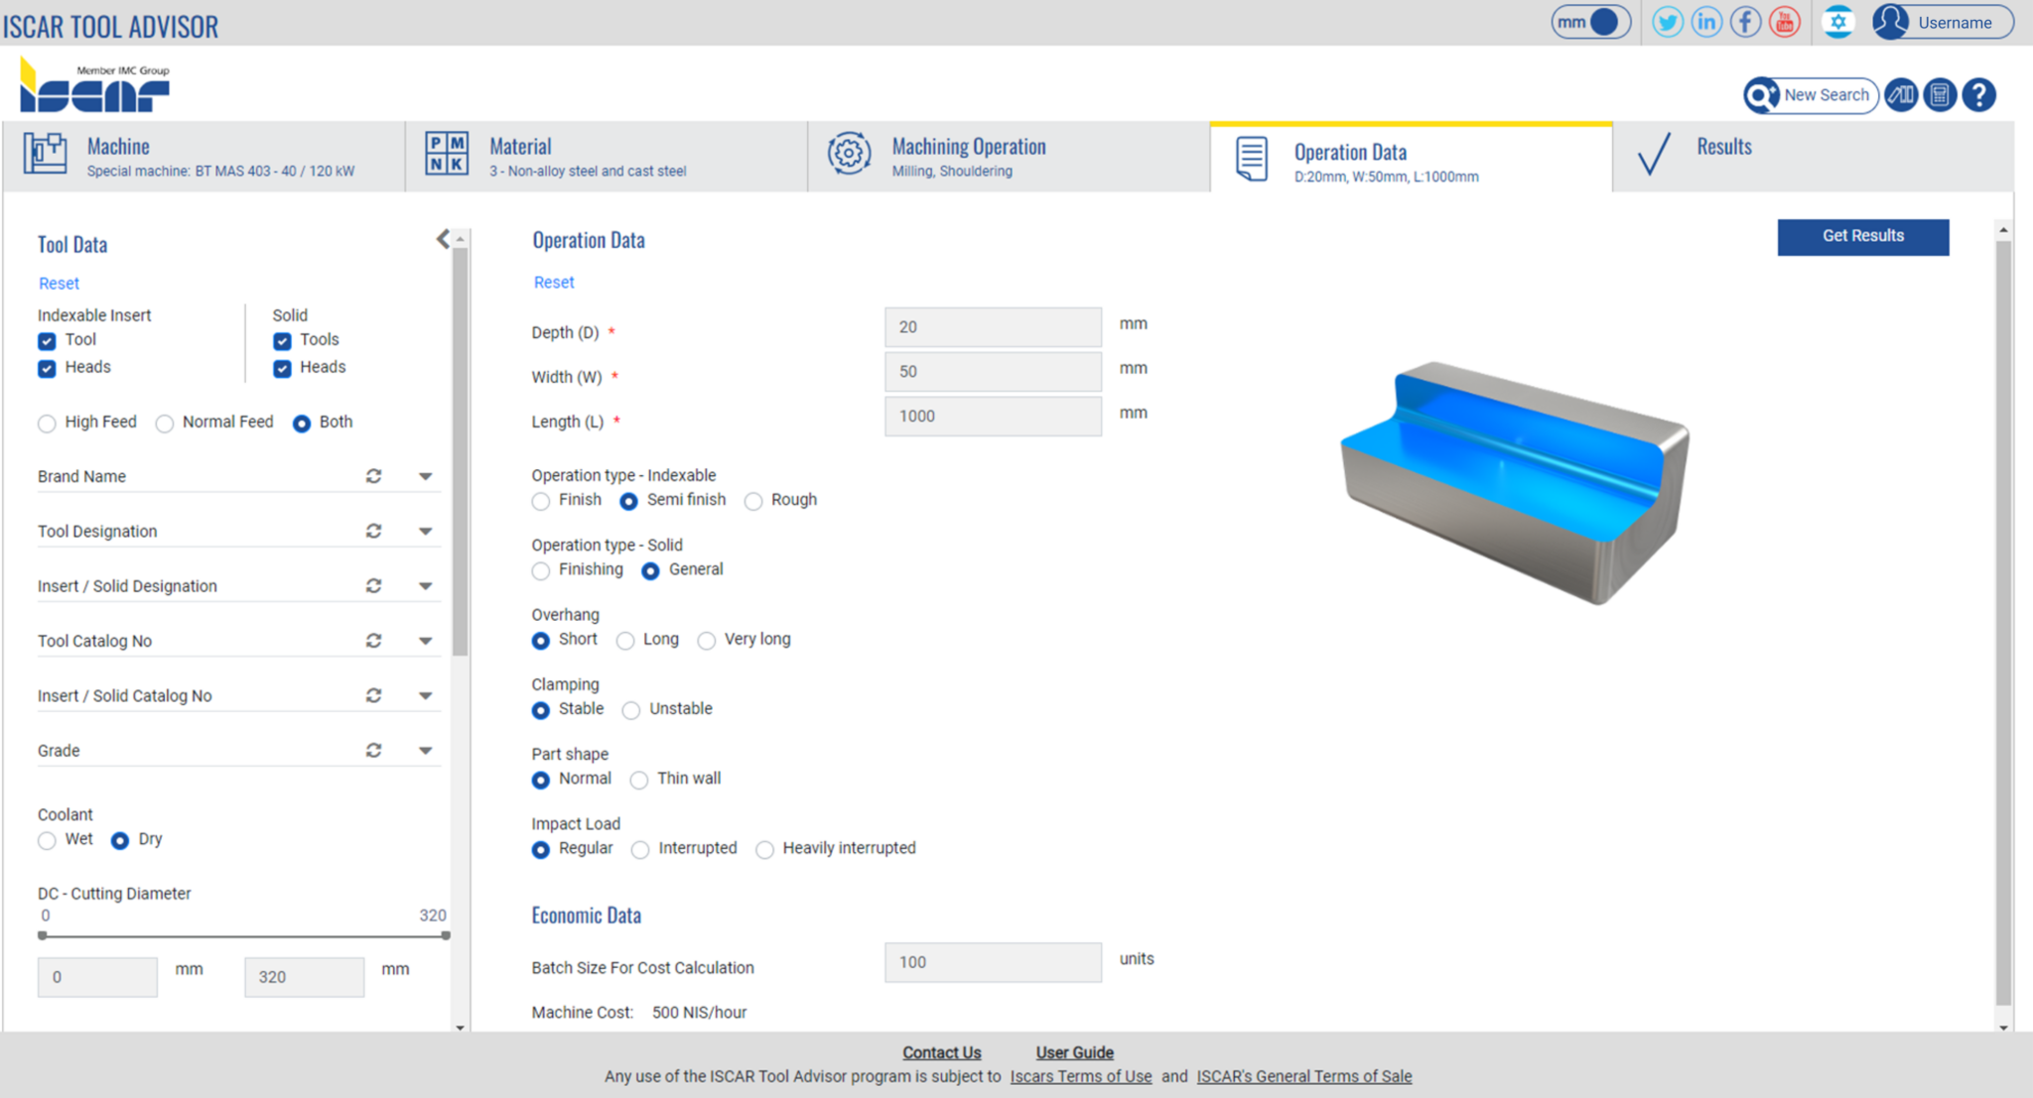Open the Grade dropdown

[427, 750]
